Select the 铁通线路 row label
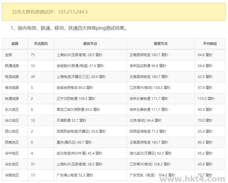Image resolution: width=228 pixels, height=183 pixels. [12, 98]
